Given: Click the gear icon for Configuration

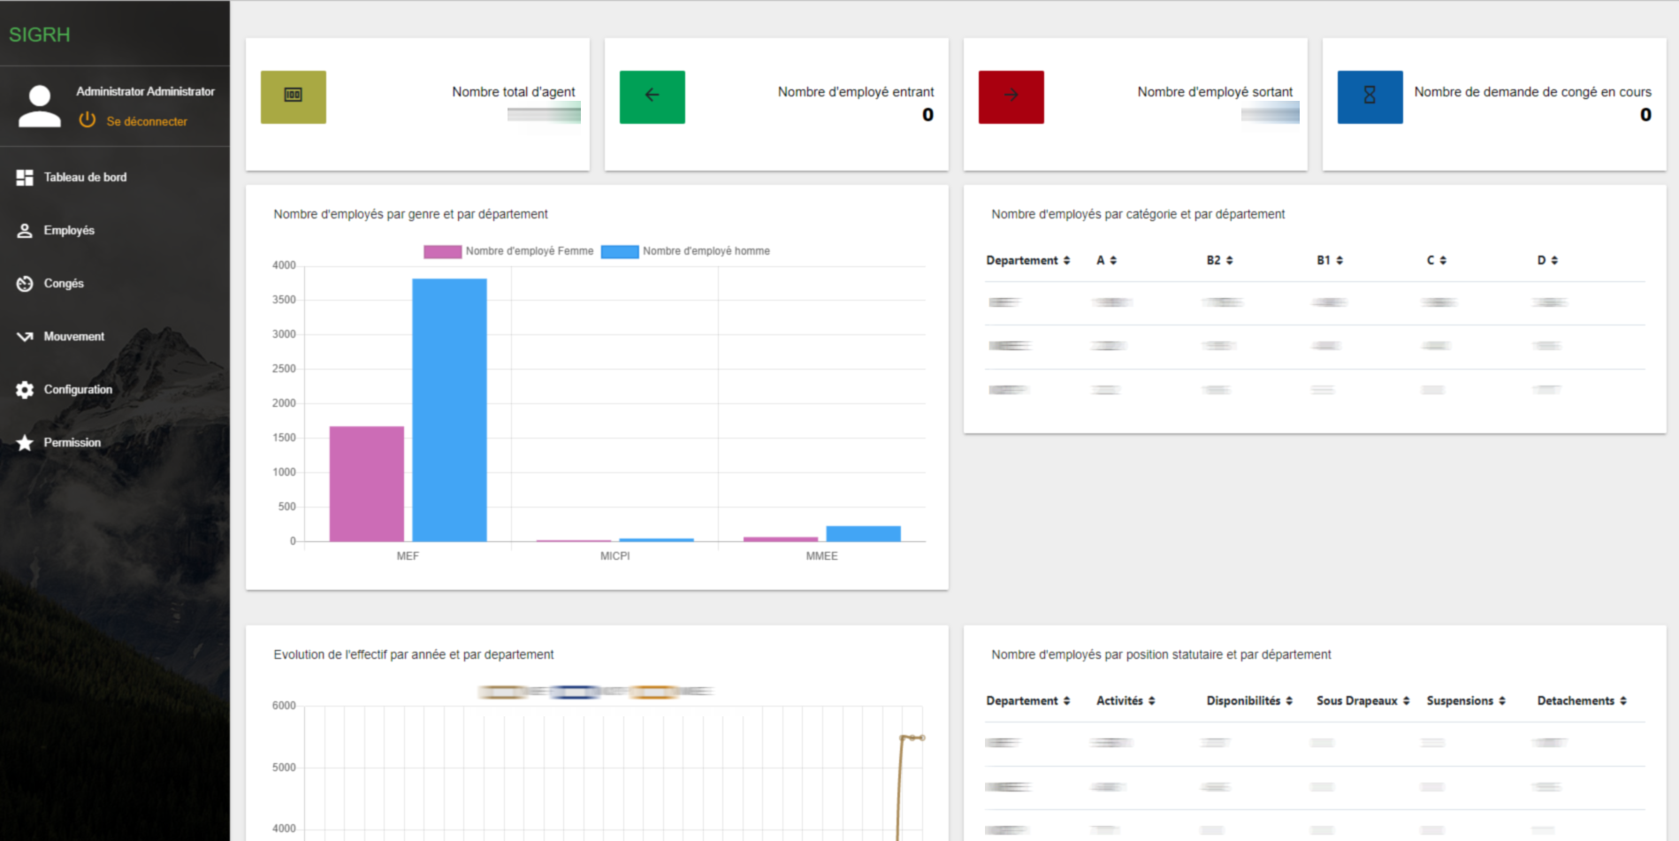Looking at the screenshot, I should pos(25,390).
